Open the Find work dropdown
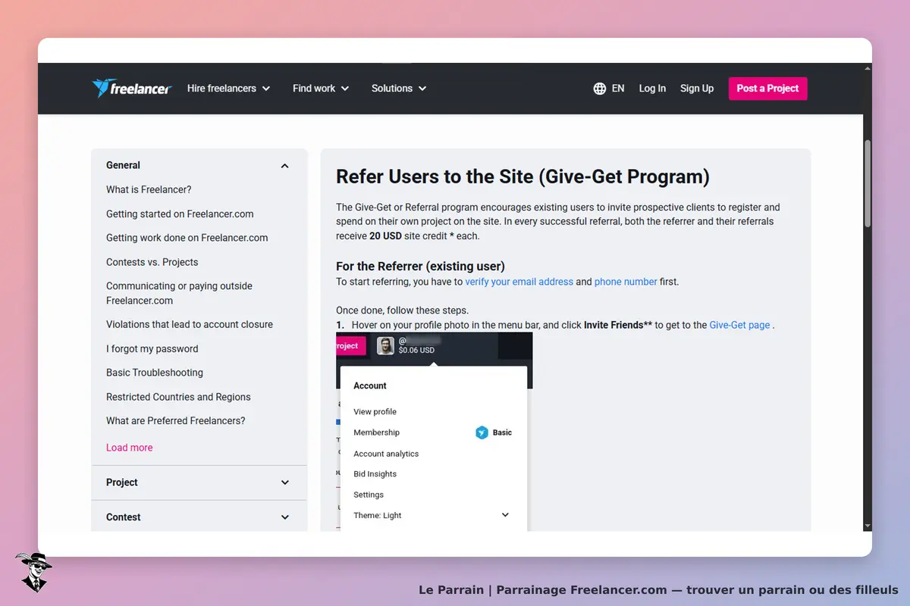910x606 pixels. [321, 89]
